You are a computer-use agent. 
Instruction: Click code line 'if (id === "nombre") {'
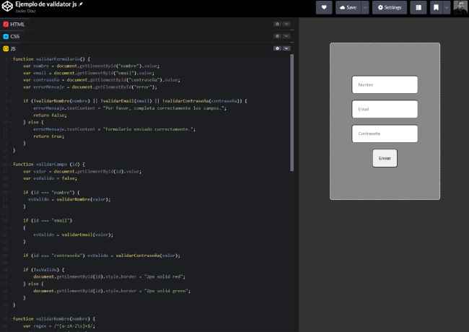[51, 192]
